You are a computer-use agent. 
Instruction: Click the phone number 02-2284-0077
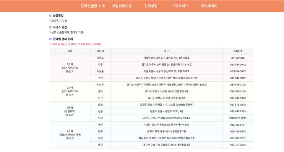click(x=238, y=71)
